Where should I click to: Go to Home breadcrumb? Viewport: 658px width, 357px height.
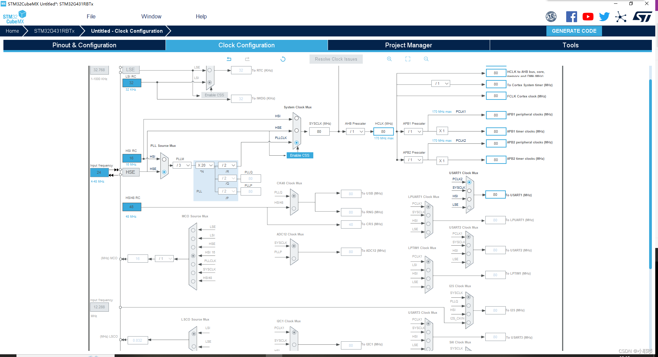pyautogui.click(x=12, y=31)
